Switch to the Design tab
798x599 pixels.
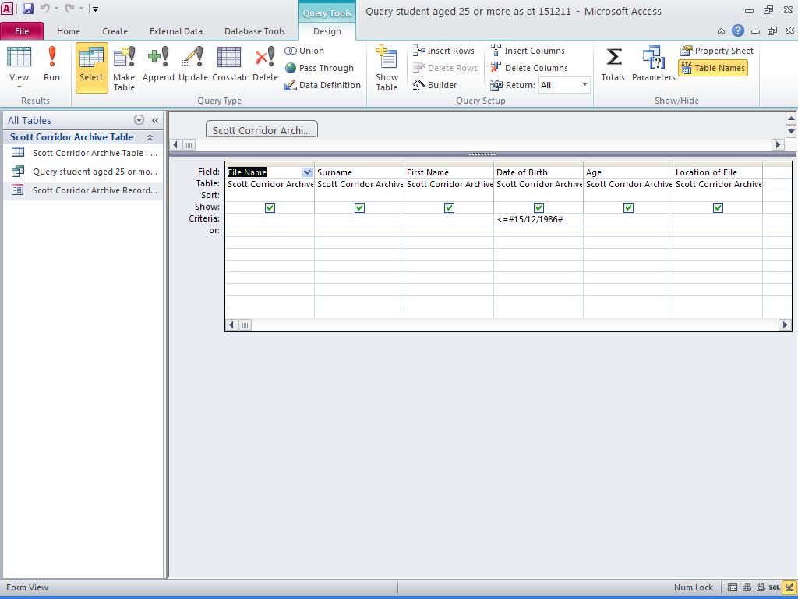pos(327,31)
